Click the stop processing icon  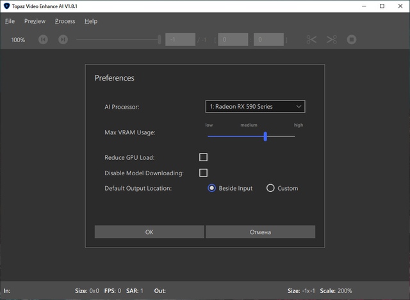click(351, 40)
